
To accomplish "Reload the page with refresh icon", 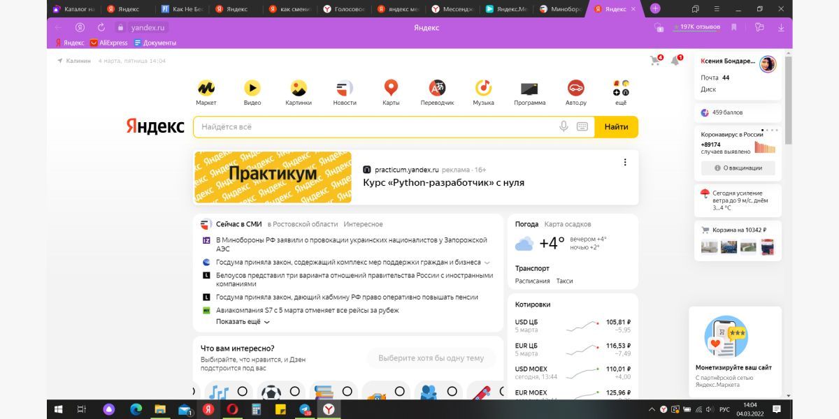I will point(101,27).
